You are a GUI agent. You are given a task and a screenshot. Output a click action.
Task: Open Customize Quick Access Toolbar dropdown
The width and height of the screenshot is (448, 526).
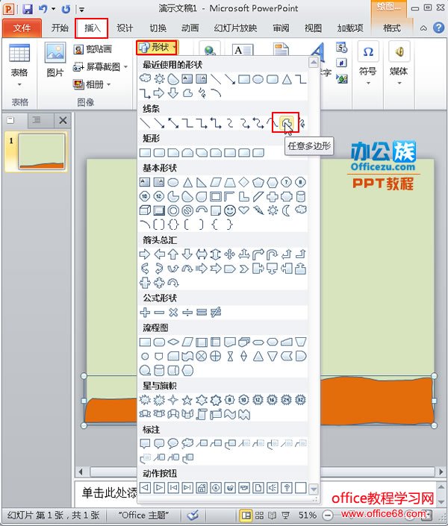pyautogui.click(x=82, y=10)
